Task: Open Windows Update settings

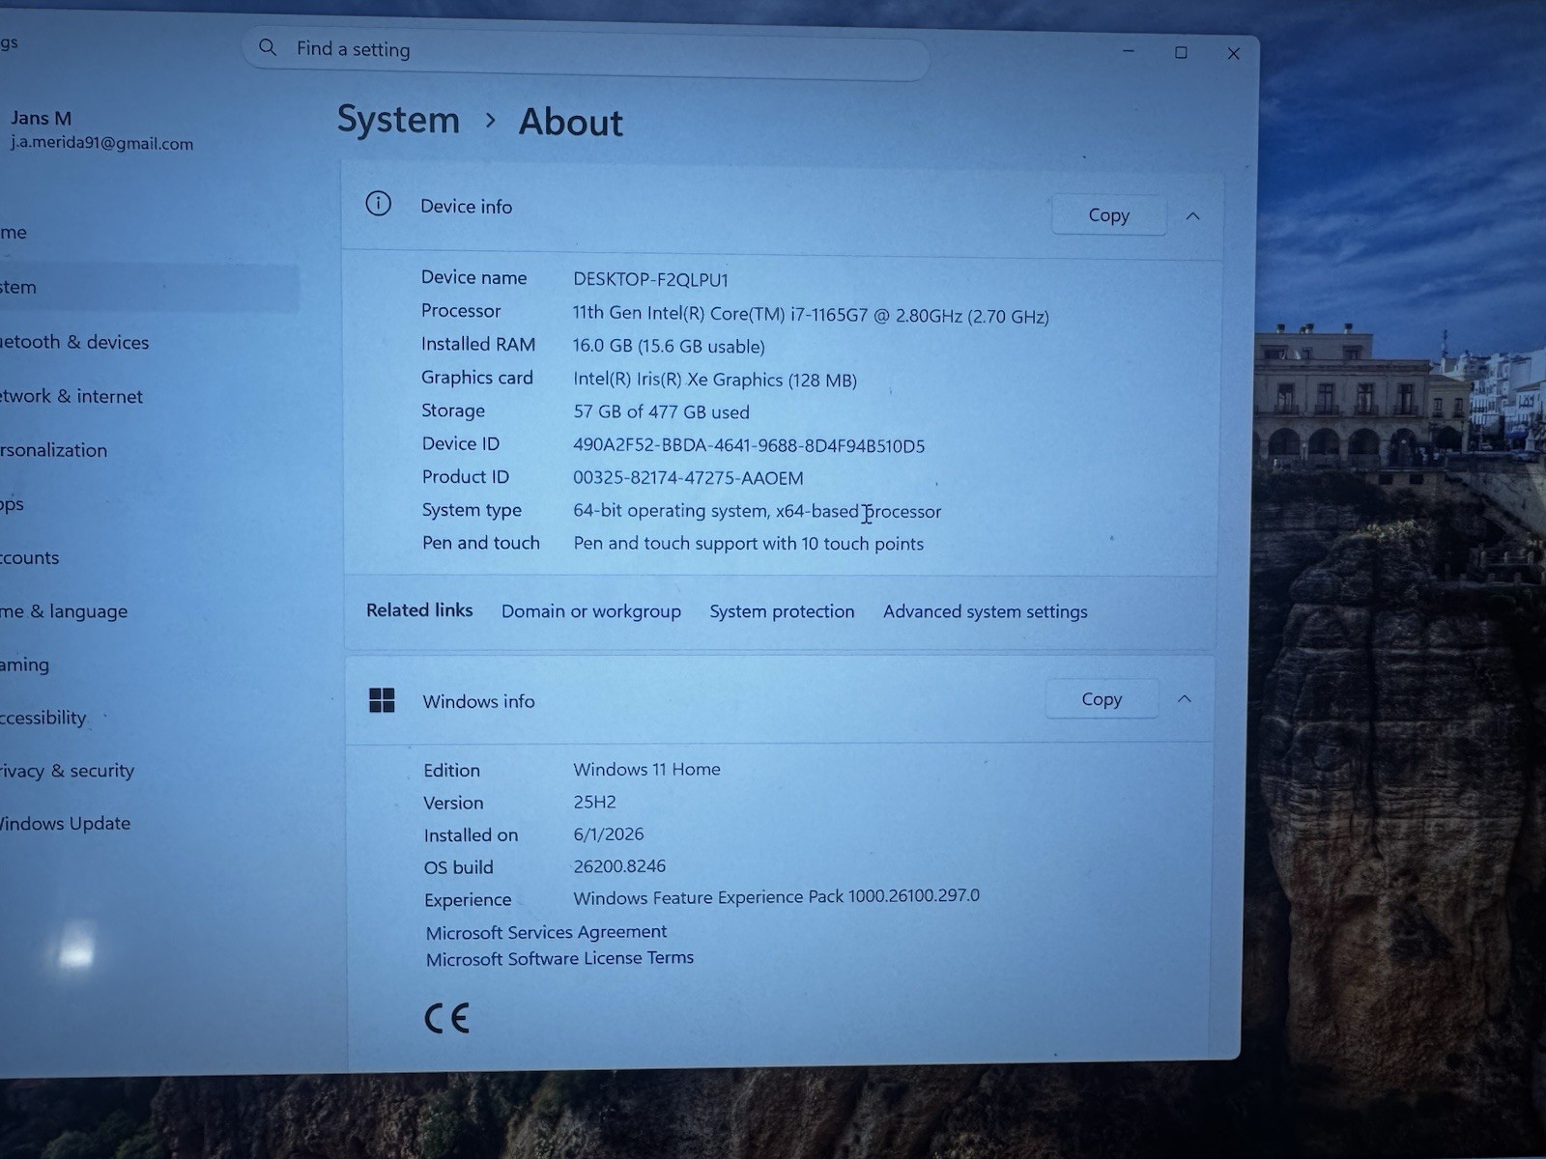Action: point(66,824)
